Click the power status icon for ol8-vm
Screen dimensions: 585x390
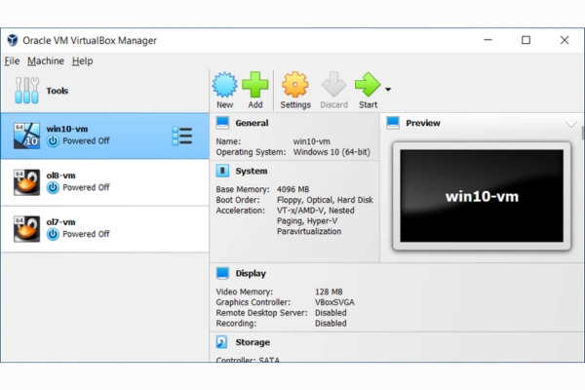point(53,187)
